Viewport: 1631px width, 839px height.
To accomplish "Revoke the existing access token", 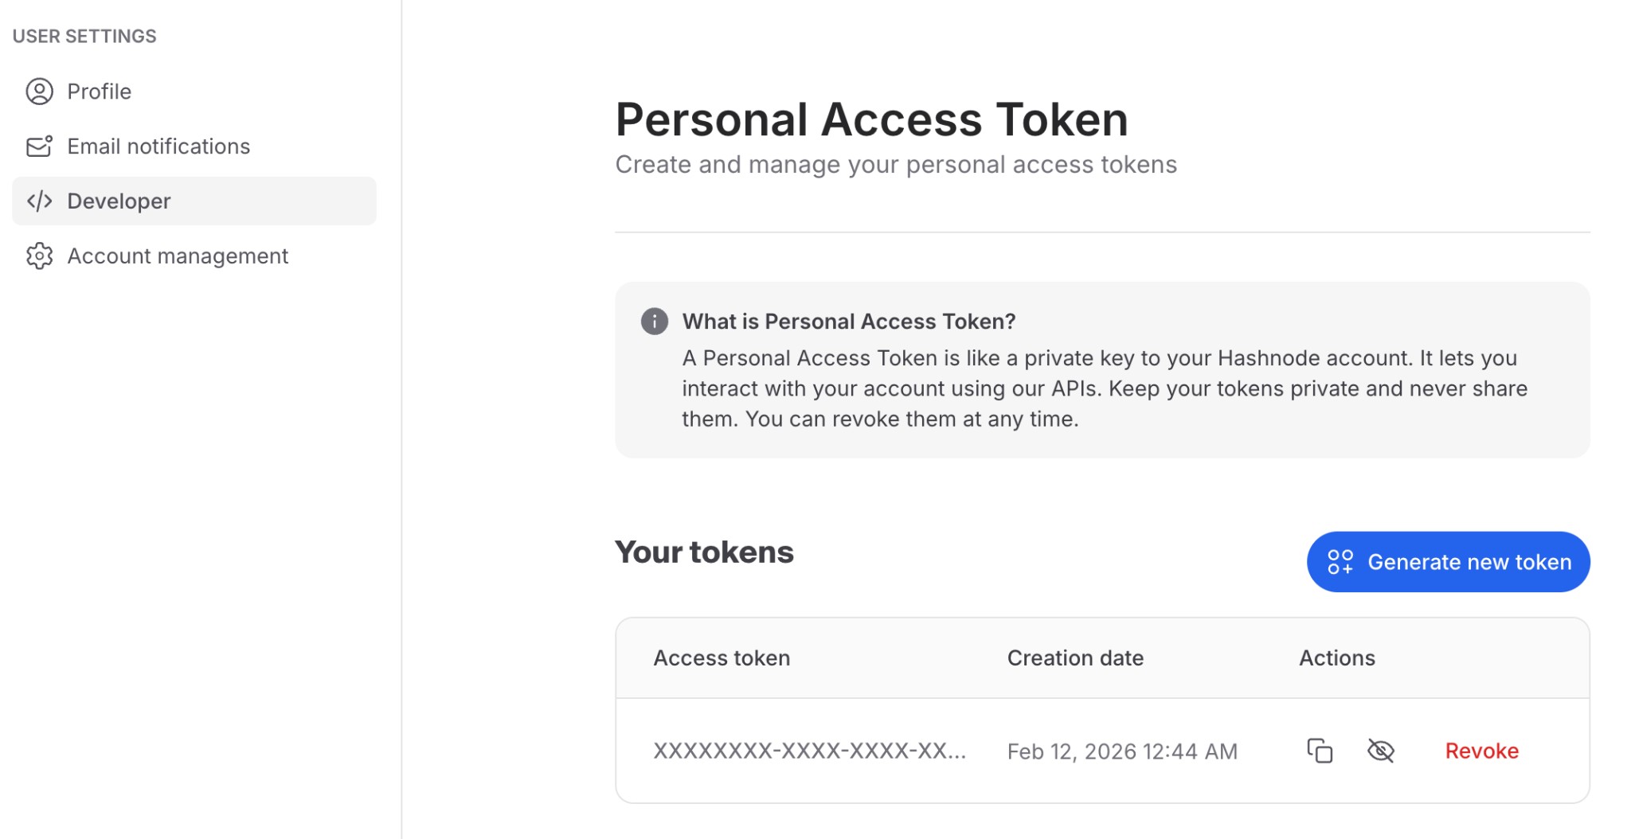I will (x=1480, y=750).
